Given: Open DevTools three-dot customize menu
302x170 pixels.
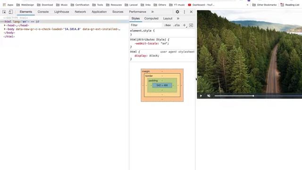Looking at the screenshot, I should pos(185,12).
